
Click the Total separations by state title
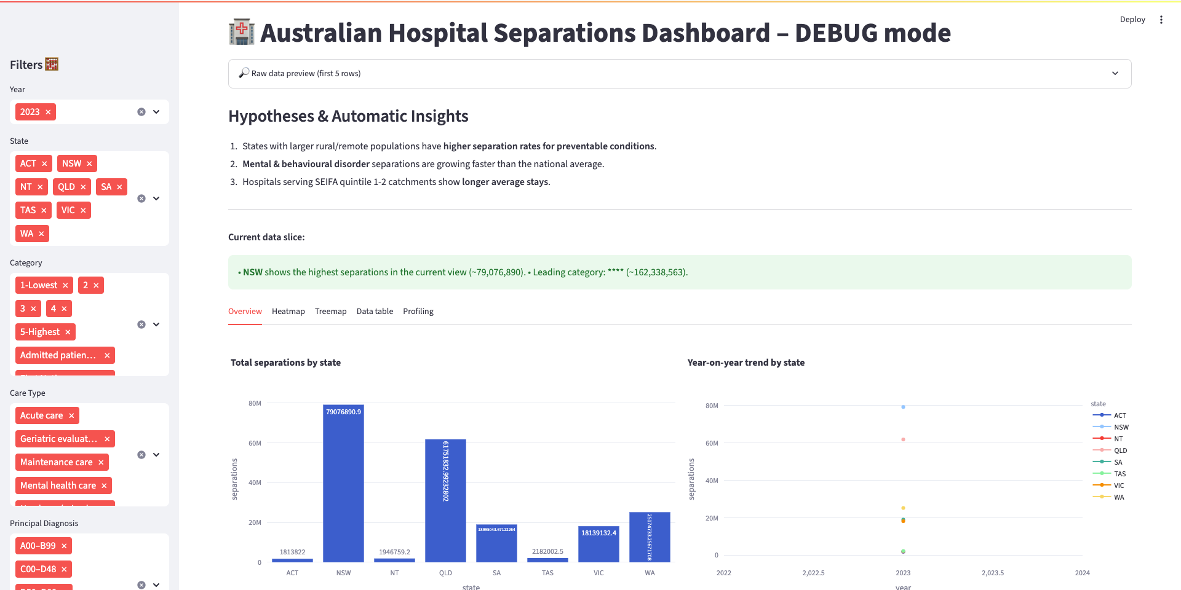coord(285,363)
